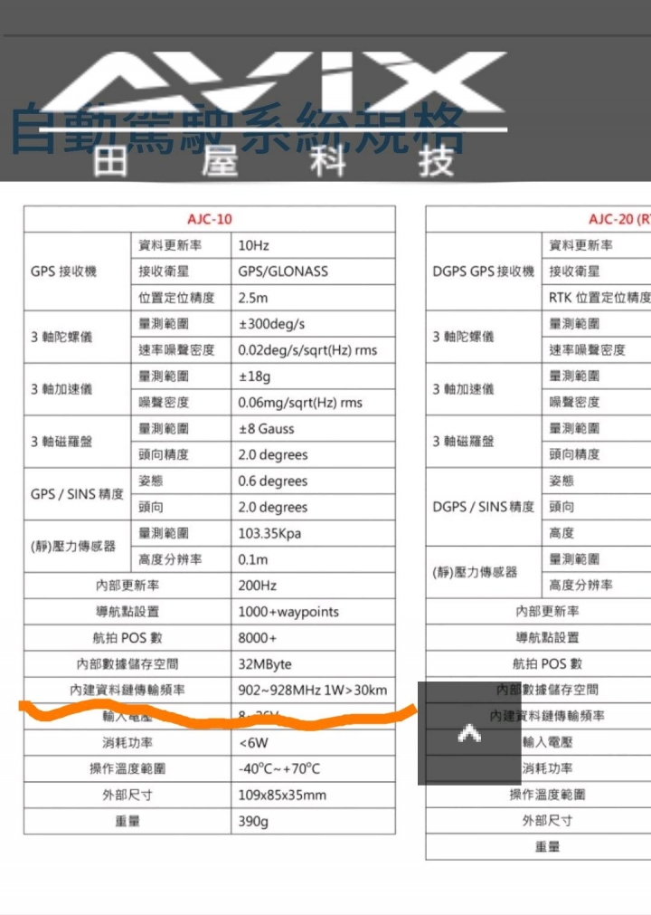Select '外部尺寸' label in AJC-20 table

[547, 821]
